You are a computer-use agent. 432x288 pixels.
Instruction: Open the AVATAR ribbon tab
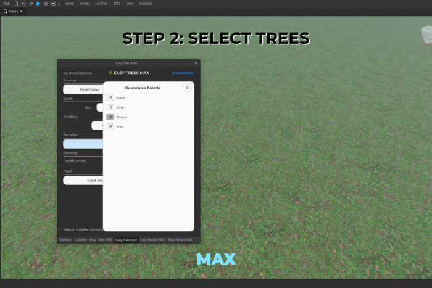tap(102, 4)
